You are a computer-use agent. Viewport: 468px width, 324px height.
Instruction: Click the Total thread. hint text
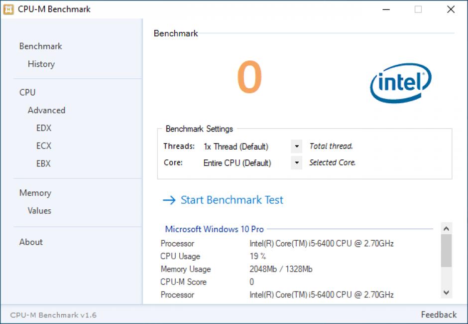tap(331, 146)
